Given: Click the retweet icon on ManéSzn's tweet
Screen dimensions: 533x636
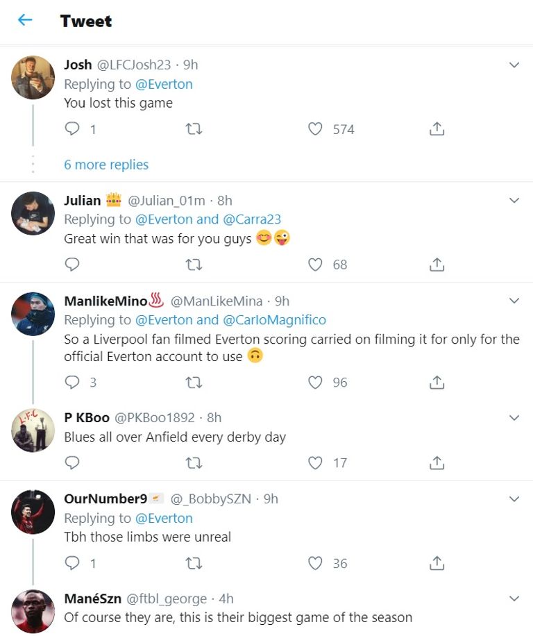Looking at the screenshot, I should tap(194, 633).
